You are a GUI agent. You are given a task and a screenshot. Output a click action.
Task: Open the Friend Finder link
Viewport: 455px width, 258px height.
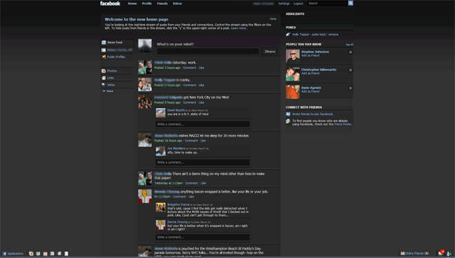pyautogui.click(x=342, y=124)
